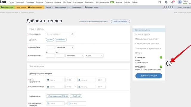Open the Транспорт menu item
This screenshot has width=191, height=107.
[20, 2]
